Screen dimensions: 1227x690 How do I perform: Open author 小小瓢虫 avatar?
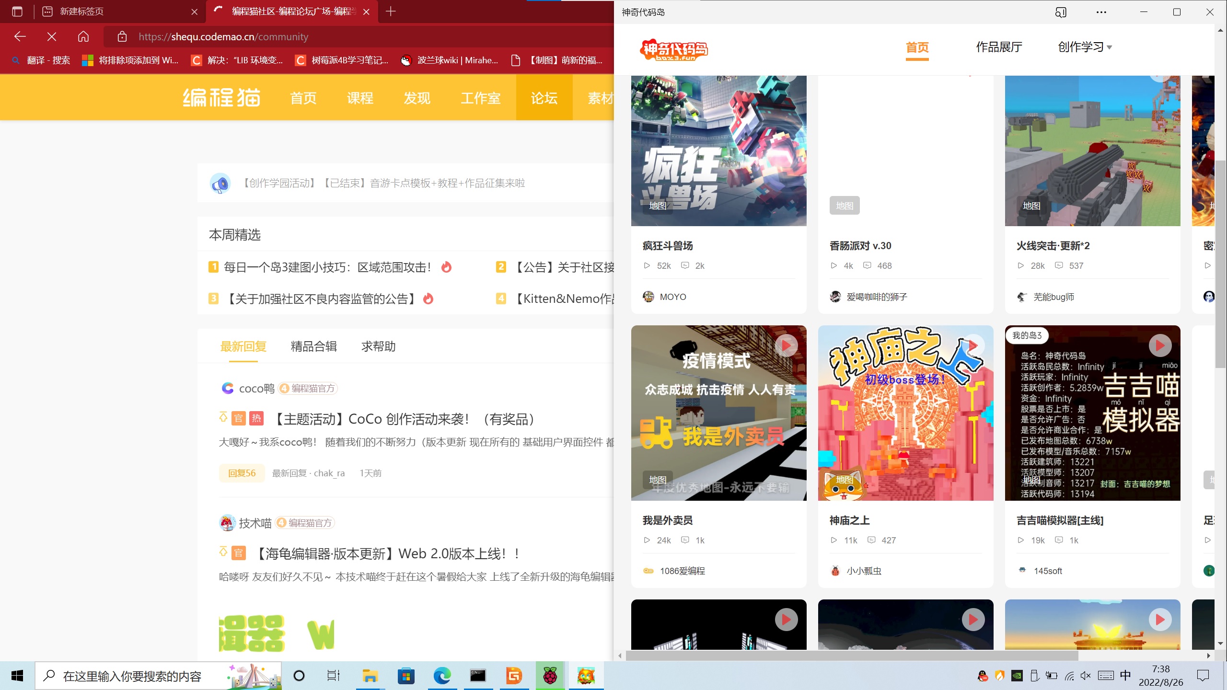coord(835,571)
